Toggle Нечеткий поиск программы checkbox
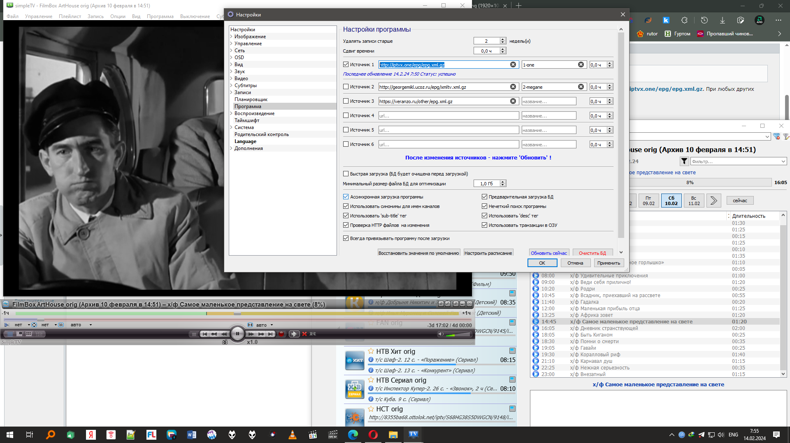 click(x=485, y=206)
